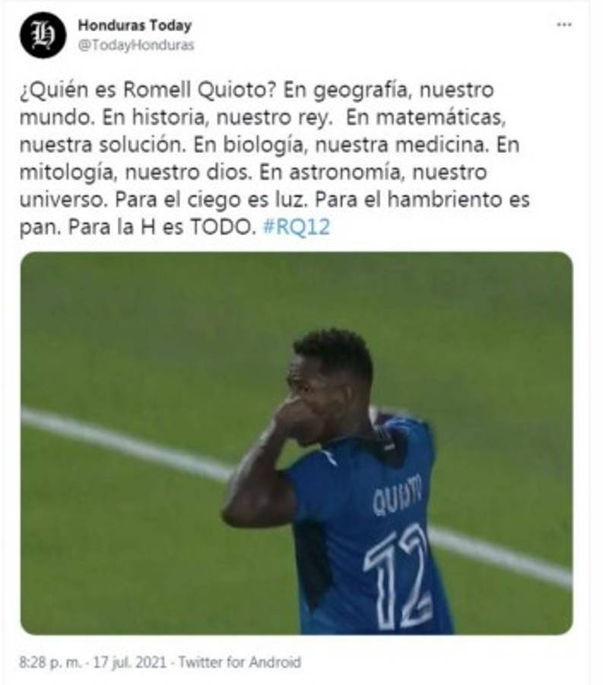This screenshot has width=606, height=685.
Task: Open the @TodayHonduras handle link
Action: (x=136, y=45)
